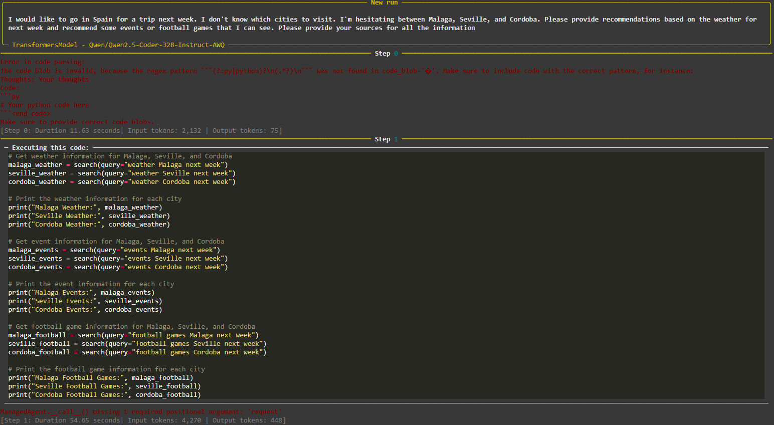
Task: Click the cordoba_weather search line
Action: [122, 181]
